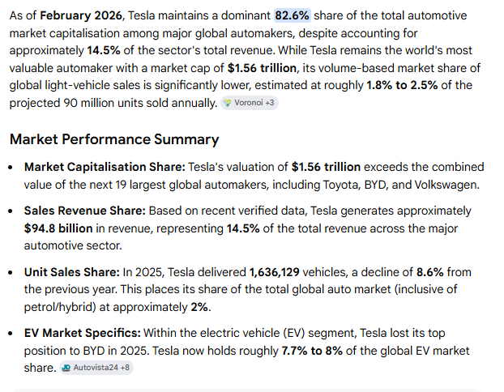504x392 pixels.
Task: Click the bullet before EV Market Specifics
Action: pyautogui.click(x=11, y=334)
